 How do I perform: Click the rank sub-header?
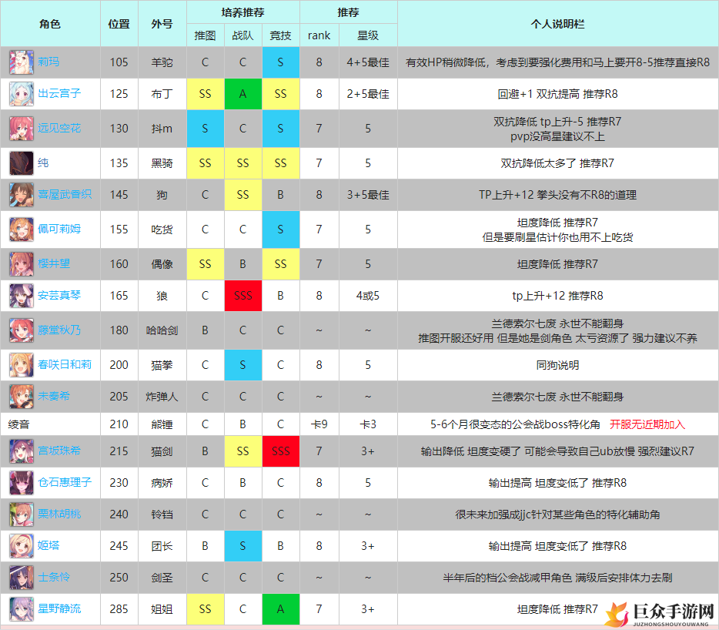click(319, 35)
